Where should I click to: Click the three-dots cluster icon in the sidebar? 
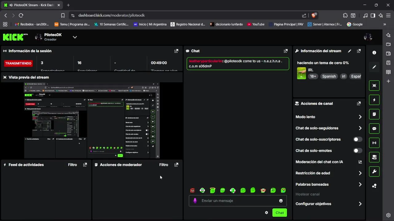[x=374, y=186]
